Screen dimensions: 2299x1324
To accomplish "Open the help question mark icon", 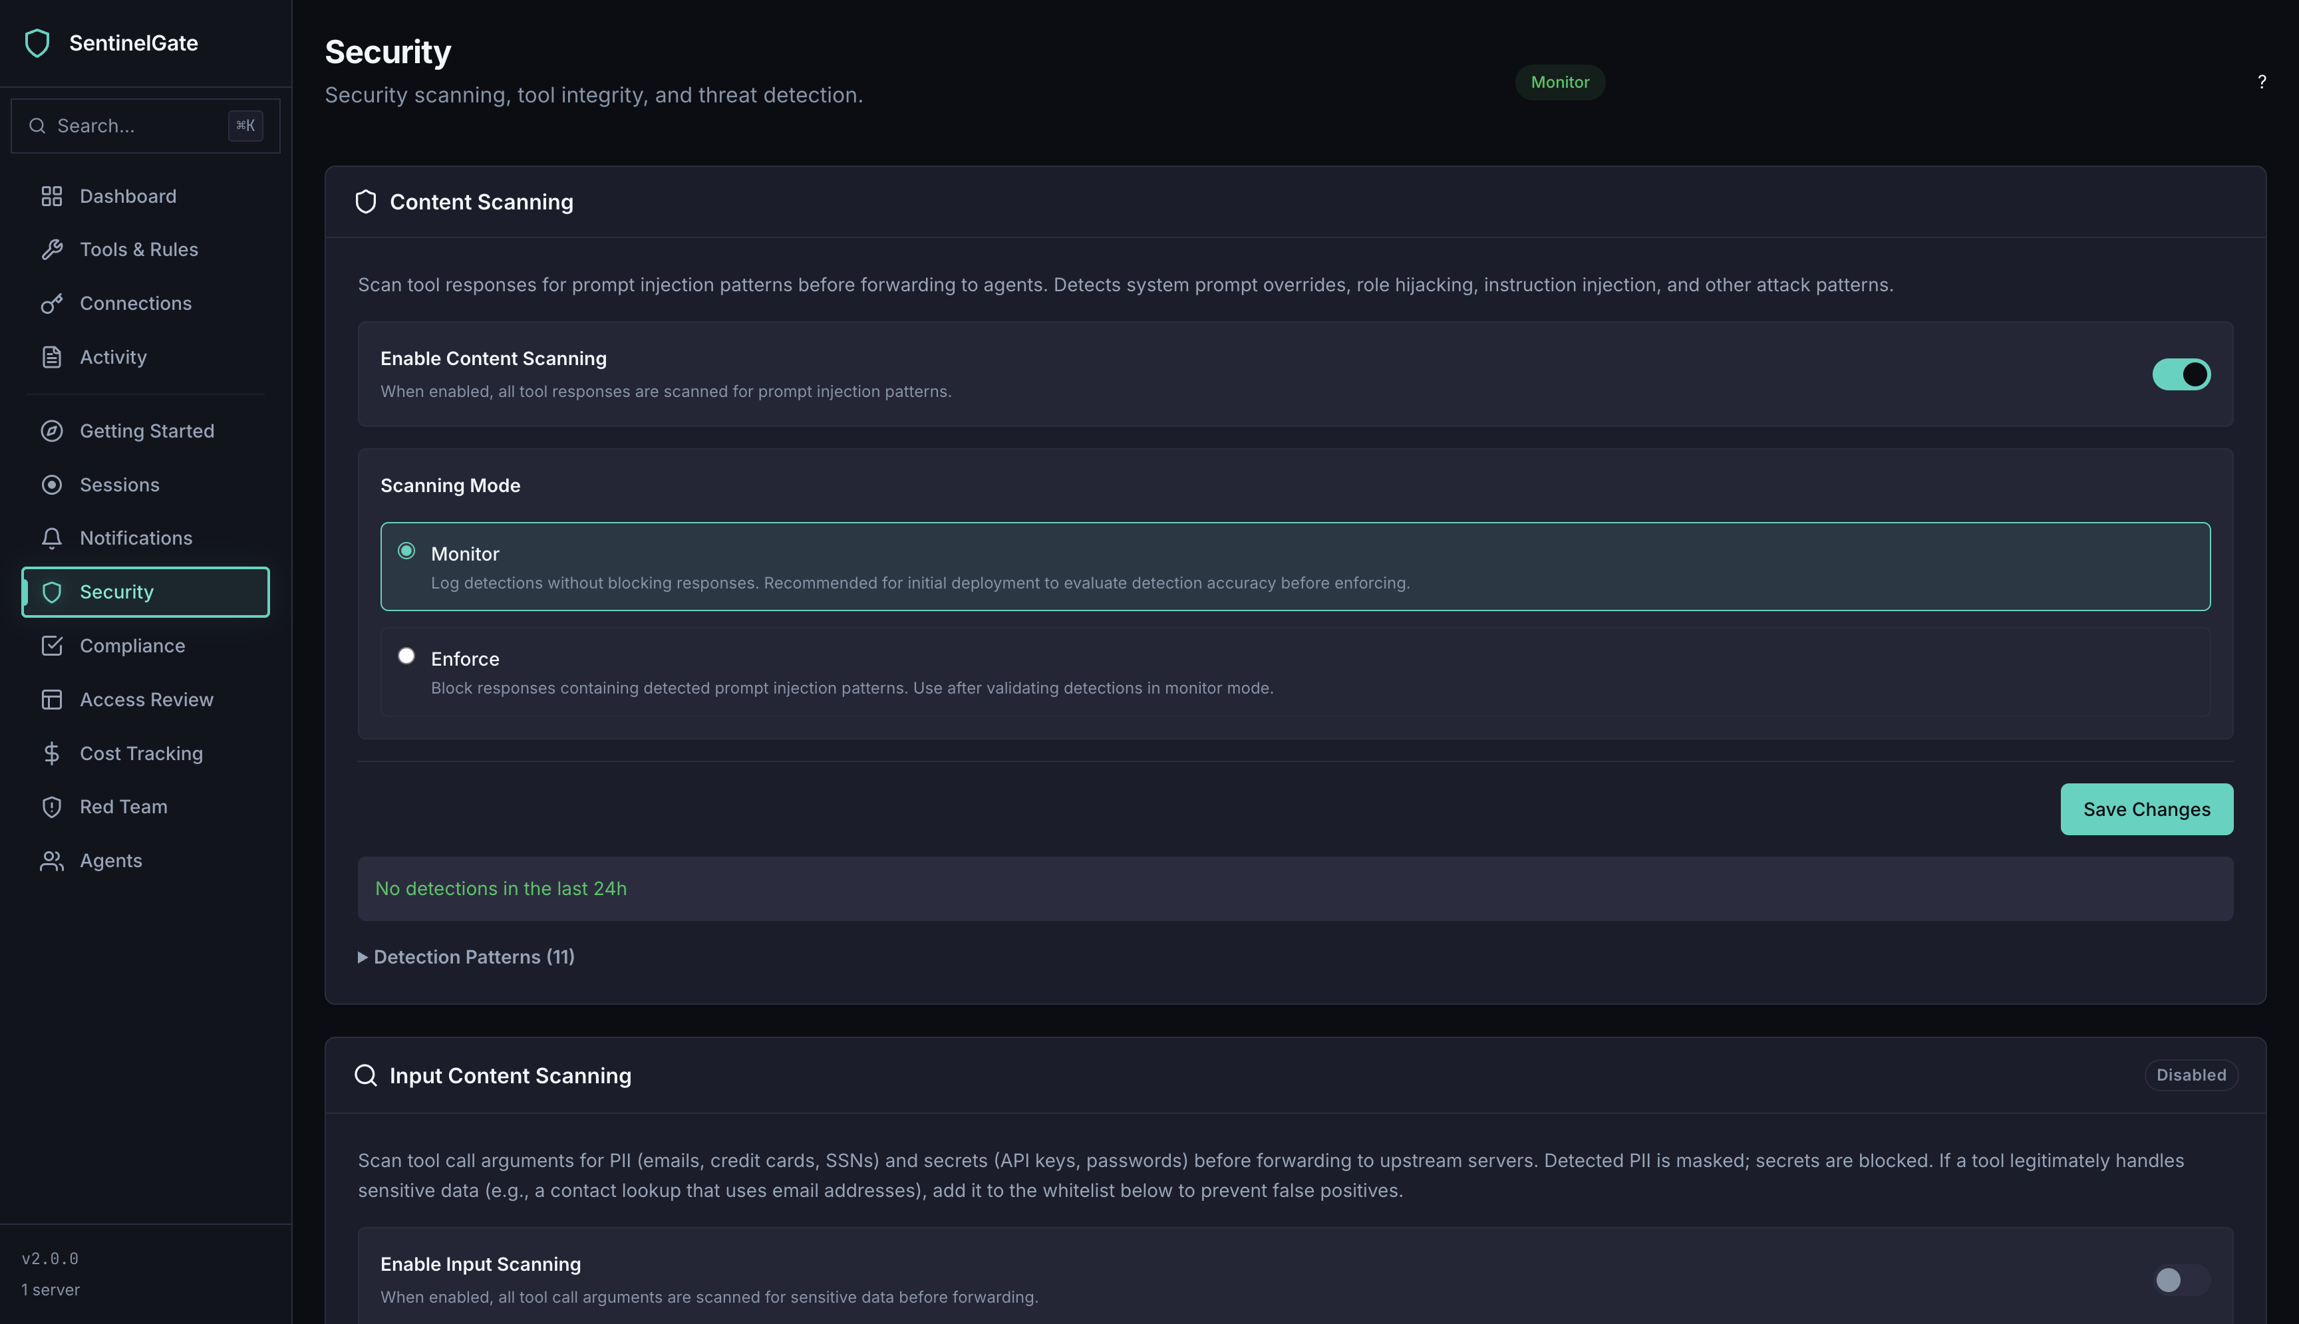I will pos(2262,82).
